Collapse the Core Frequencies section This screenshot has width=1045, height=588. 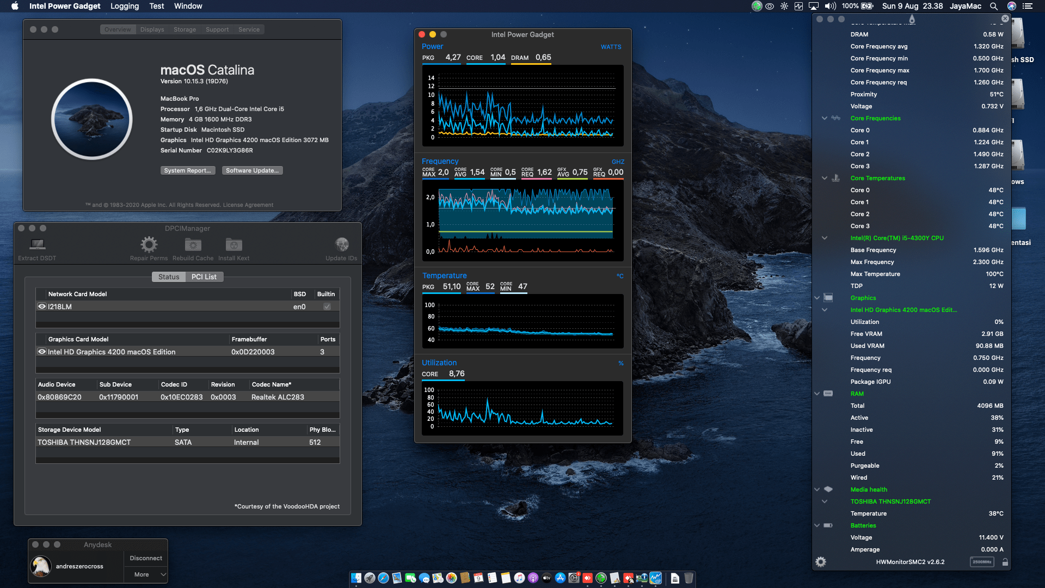click(824, 118)
